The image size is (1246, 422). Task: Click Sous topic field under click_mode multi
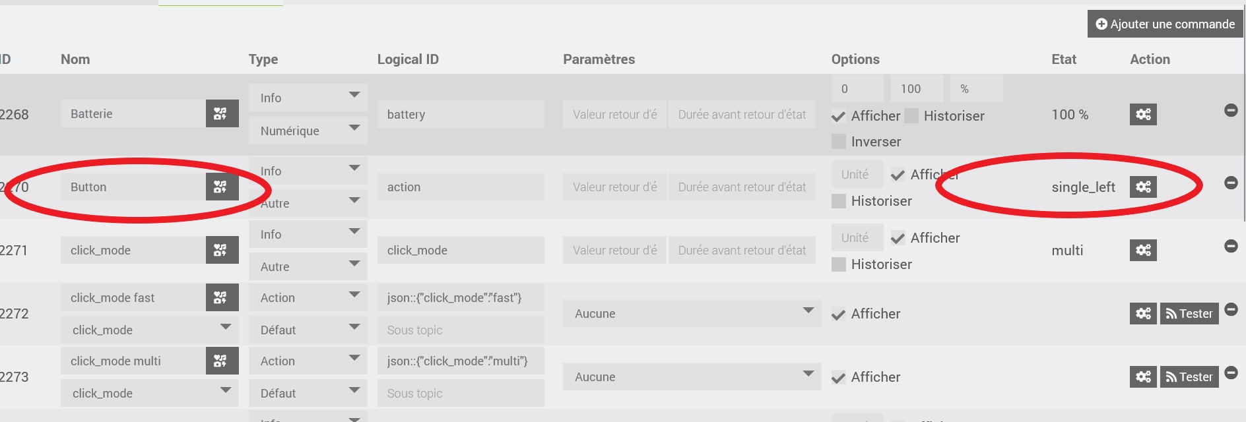pyautogui.click(x=461, y=394)
